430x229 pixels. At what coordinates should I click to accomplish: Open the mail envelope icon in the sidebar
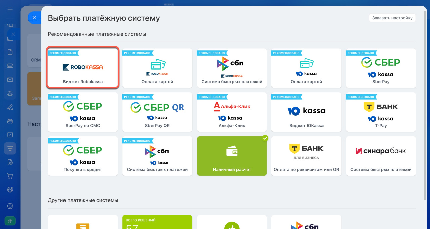pyautogui.click(x=10, y=80)
